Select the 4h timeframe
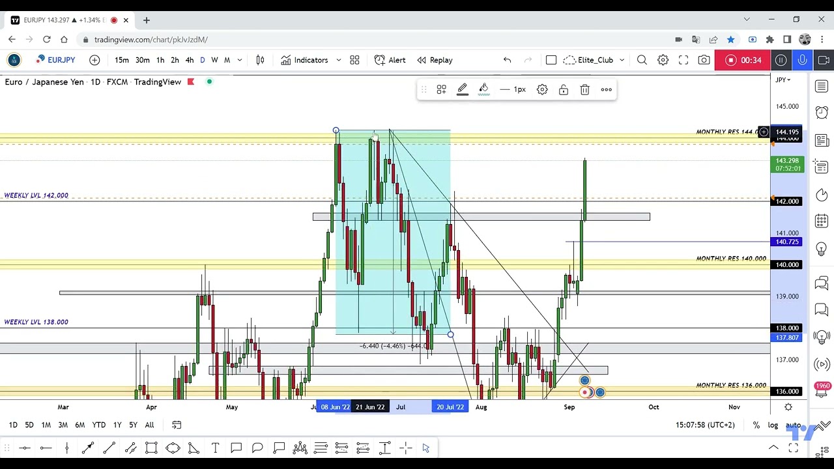Viewport: 834px width, 469px height. click(x=190, y=60)
